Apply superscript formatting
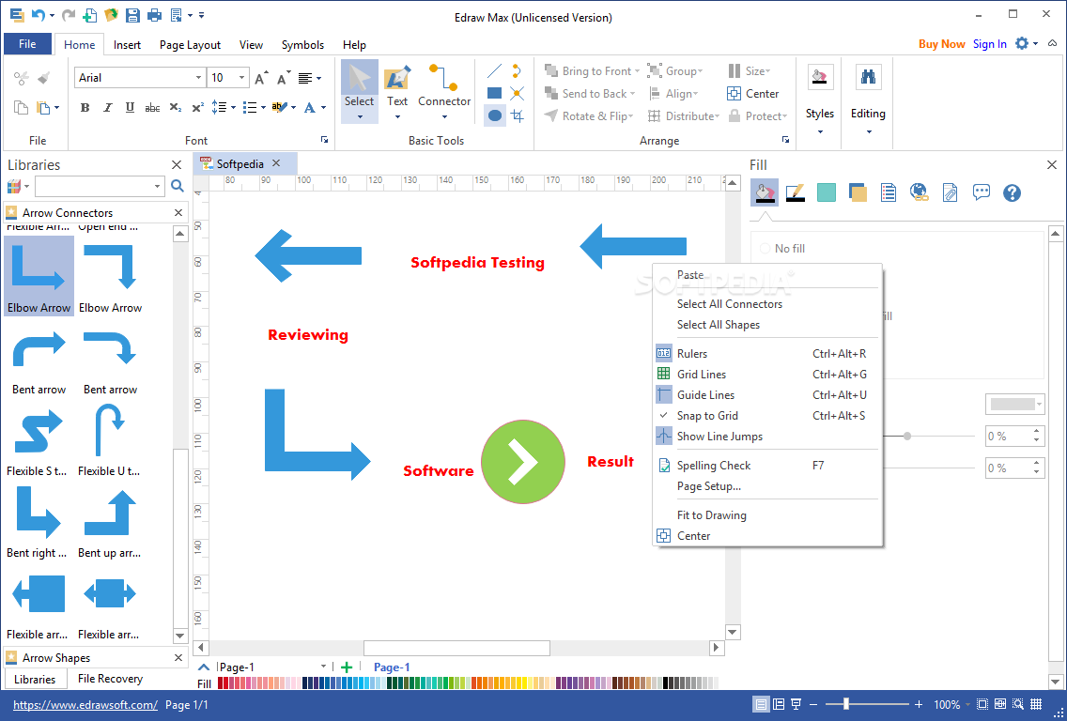Viewport: 1067px width, 721px height. tap(197, 107)
